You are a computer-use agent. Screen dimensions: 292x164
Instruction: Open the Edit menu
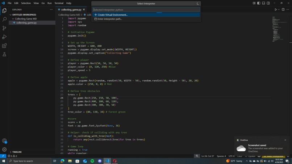[16, 3]
